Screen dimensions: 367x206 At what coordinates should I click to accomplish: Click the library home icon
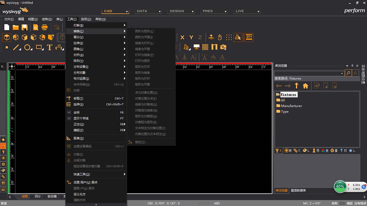point(306,86)
